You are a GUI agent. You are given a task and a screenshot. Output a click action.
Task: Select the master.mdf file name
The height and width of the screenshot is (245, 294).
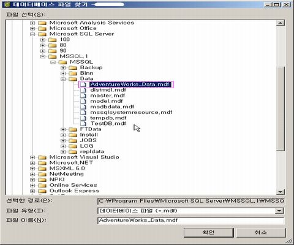coord(107,96)
